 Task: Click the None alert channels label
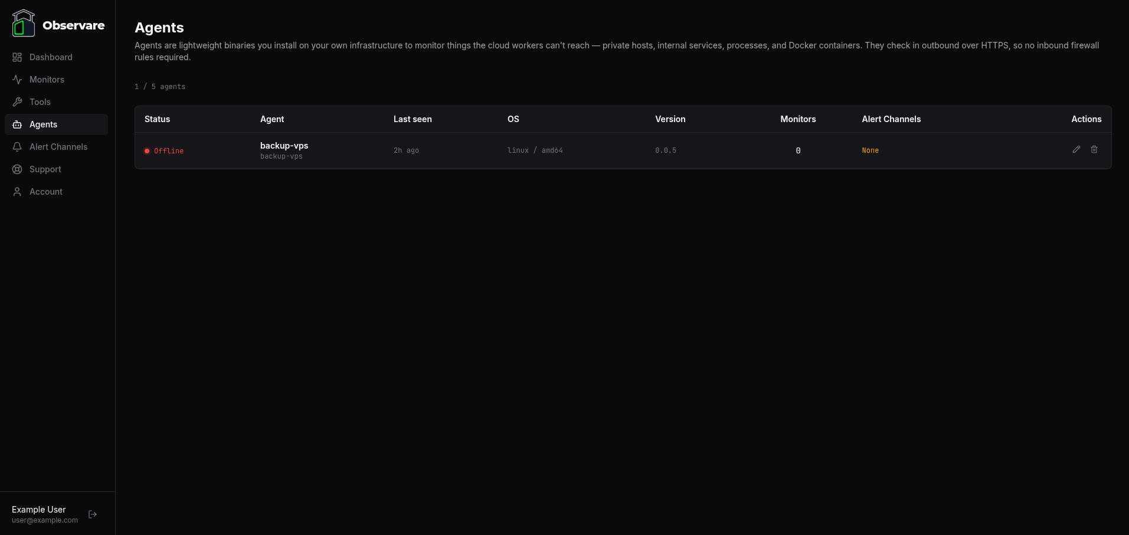pos(870,150)
